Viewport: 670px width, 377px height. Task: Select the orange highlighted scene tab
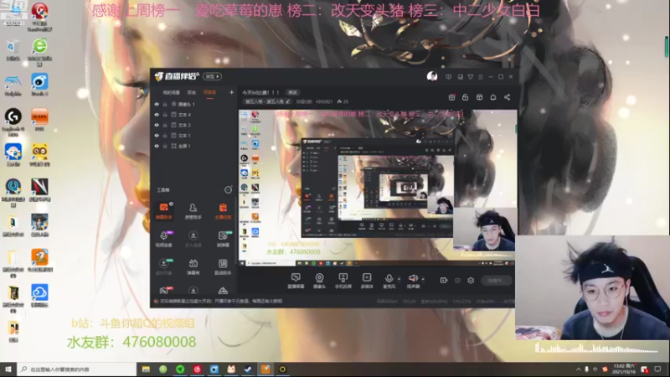tap(210, 92)
